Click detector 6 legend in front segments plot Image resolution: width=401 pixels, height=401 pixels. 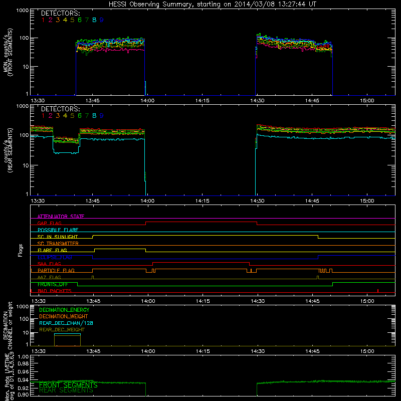[x=80, y=20]
